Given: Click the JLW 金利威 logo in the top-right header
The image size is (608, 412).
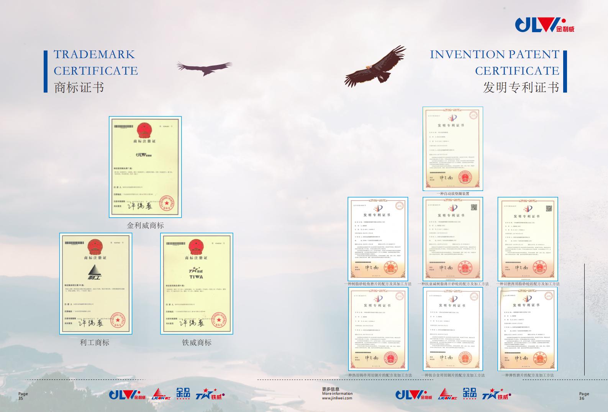Looking at the screenshot, I should pyautogui.click(x=544, y=25).
